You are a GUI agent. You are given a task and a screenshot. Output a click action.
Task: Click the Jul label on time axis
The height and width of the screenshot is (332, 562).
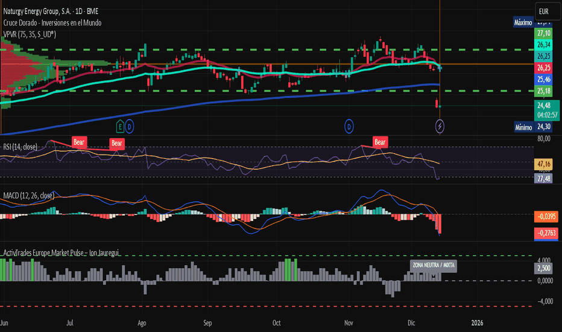coord(69,323)
